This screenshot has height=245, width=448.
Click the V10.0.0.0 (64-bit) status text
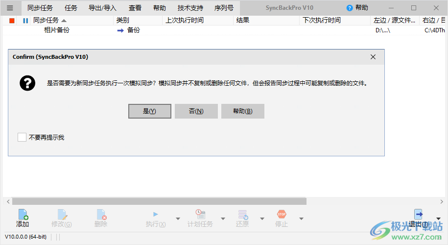click(26, 237)
